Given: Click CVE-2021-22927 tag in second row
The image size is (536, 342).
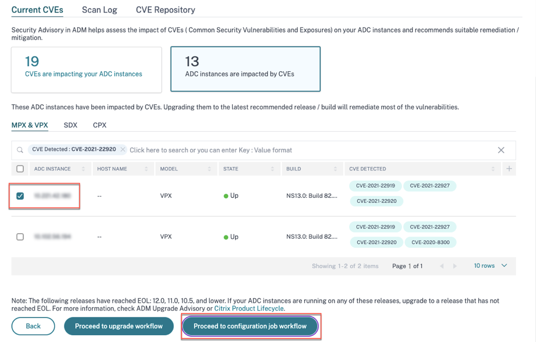Looking at the screenshot, I should coord(430,227).
